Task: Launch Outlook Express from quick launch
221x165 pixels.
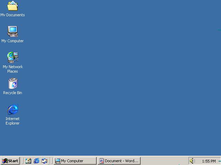Action: coord(44,161)
